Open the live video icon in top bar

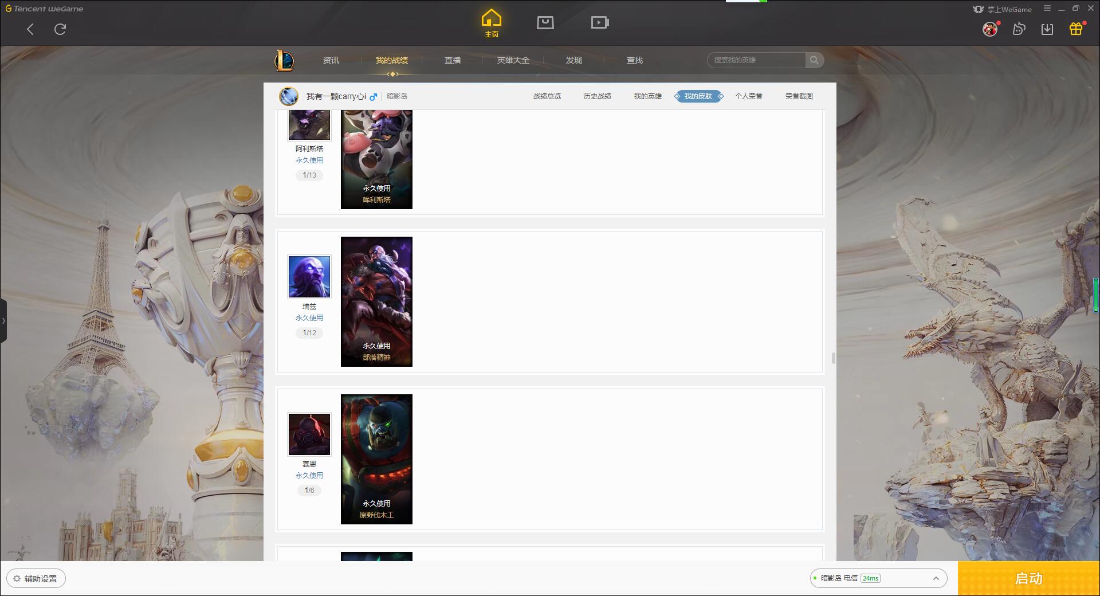click(x=600, y=23)
